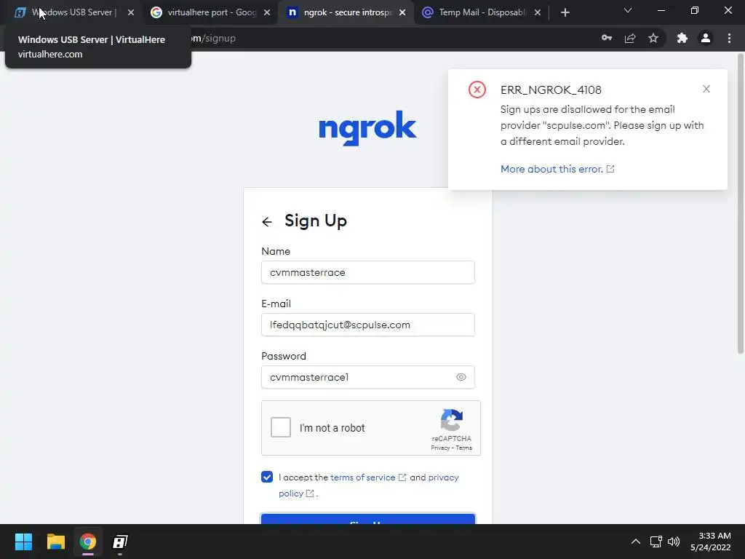
Task: Open a new browser tab
Action: click(565, 12)
